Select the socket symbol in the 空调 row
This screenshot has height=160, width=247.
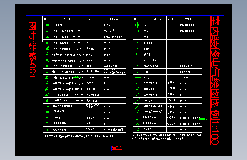click(x=47, y=66)
